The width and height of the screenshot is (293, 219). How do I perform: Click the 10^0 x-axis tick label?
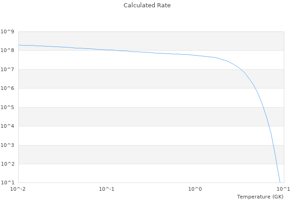tap(195, 189)
